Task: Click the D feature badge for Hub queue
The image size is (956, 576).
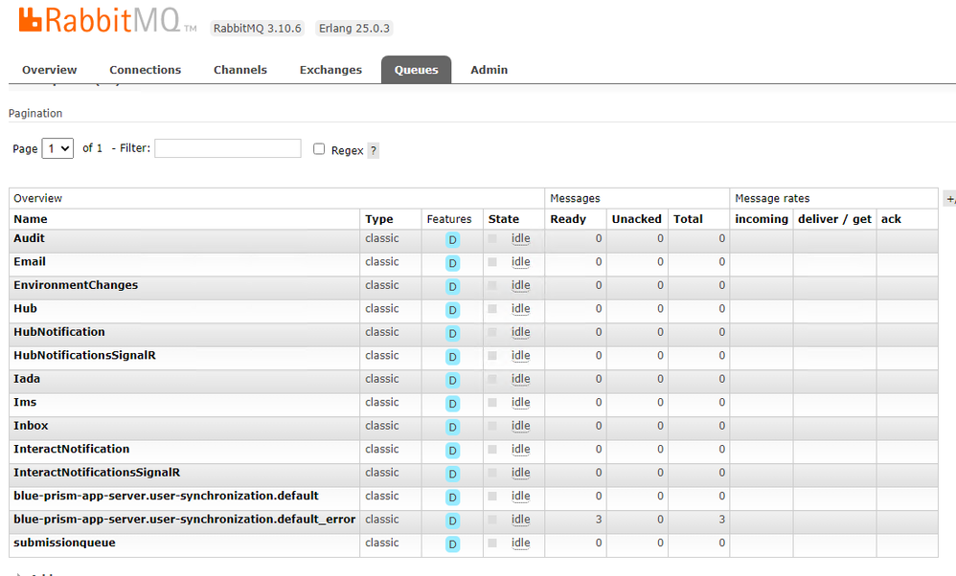Action: click(x=452, y=310)
